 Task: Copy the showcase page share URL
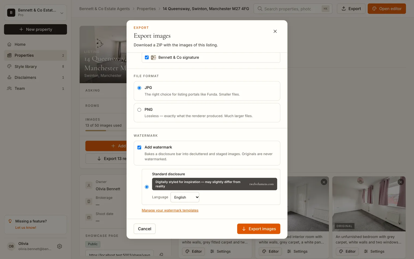coord(161,254)
